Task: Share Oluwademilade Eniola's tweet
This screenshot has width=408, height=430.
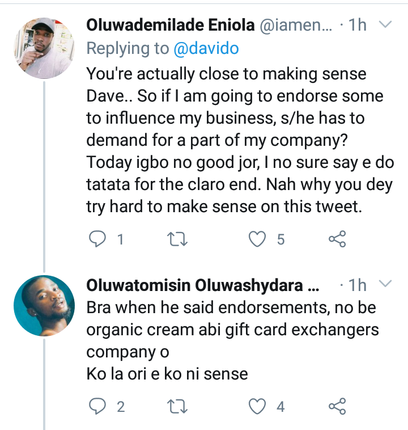Action: [x=337, y=240]
